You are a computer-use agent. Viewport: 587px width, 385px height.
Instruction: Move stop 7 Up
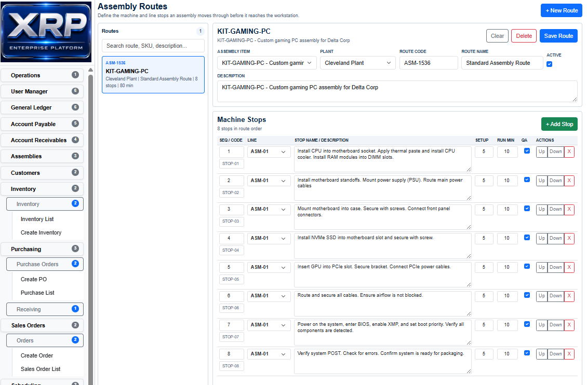pos(542,325)
